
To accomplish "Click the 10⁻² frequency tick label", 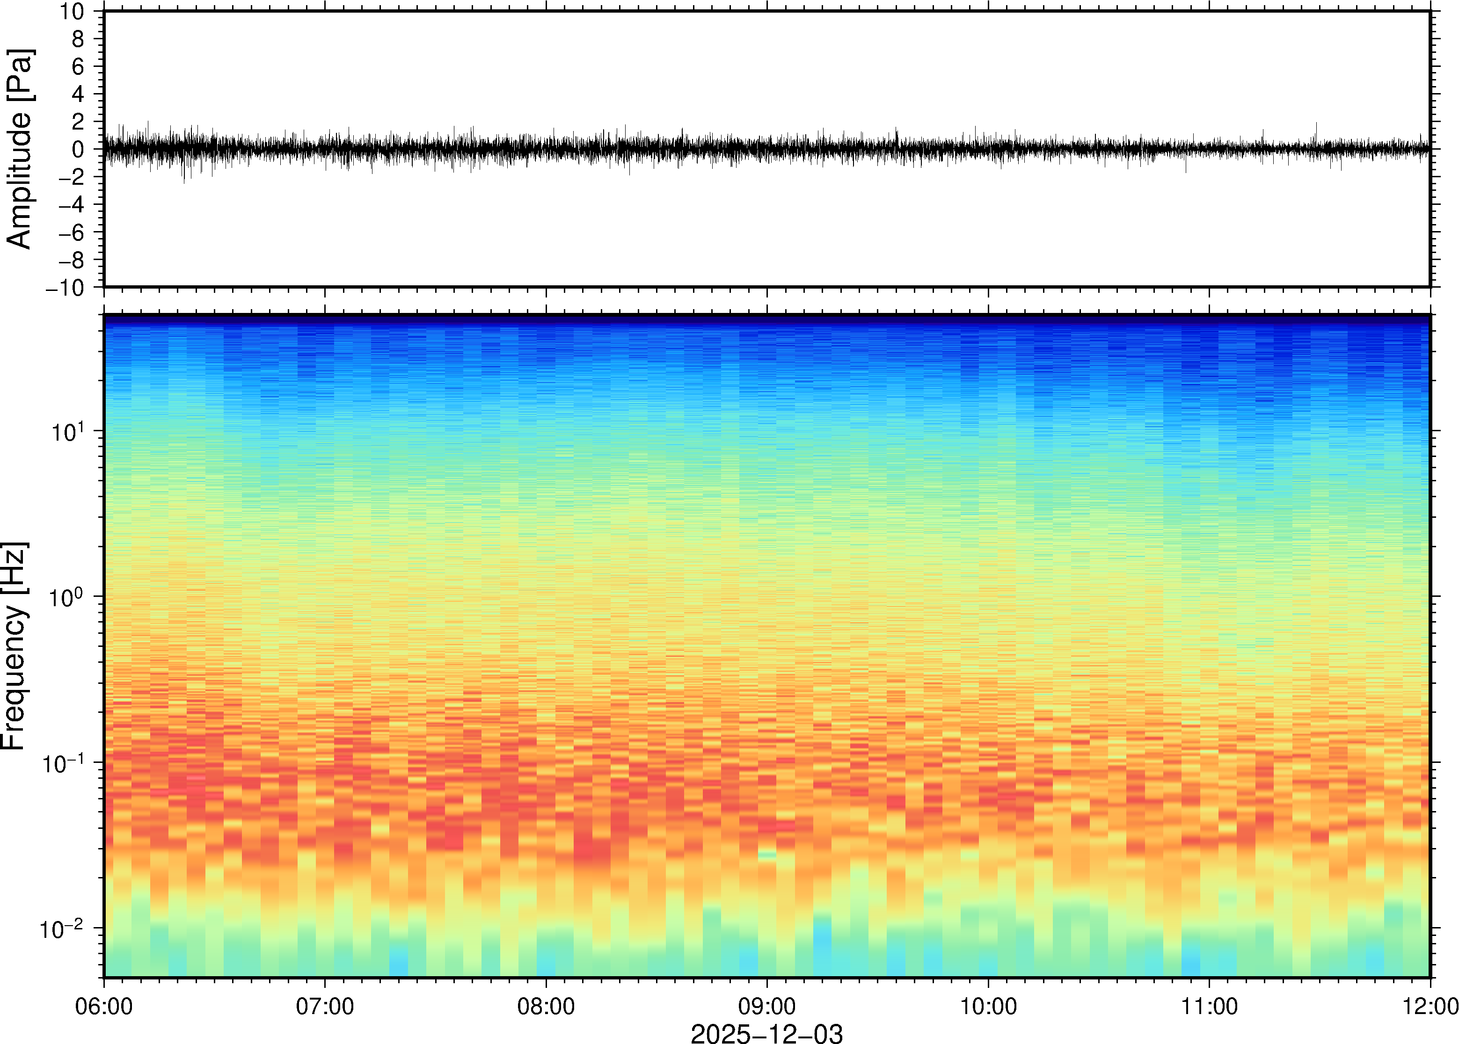I will (62, 929).
